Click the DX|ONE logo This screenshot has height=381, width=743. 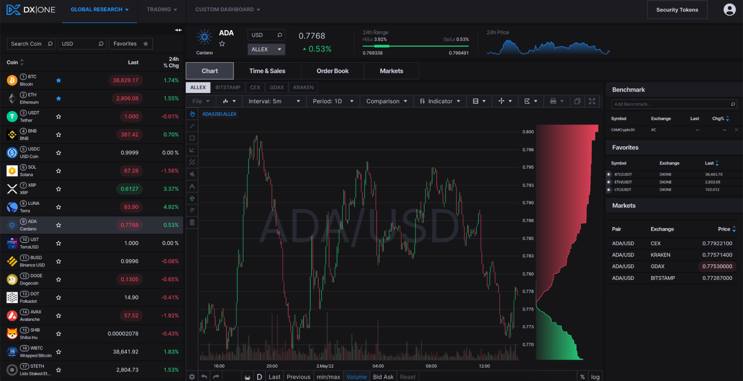click(31, 10)
